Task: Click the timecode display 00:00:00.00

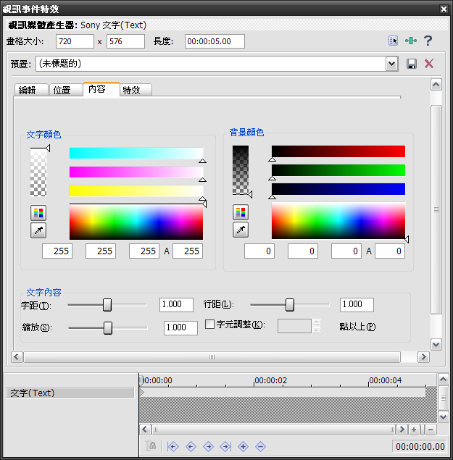Action: pos(420,446)
